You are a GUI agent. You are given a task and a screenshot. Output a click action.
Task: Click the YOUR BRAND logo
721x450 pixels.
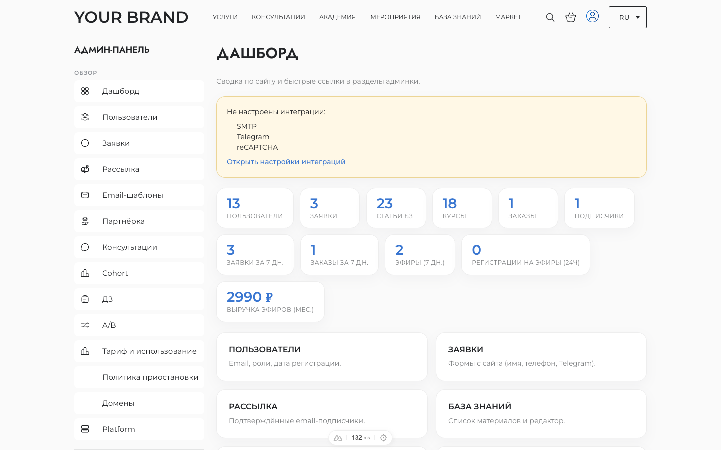point(131,17)
